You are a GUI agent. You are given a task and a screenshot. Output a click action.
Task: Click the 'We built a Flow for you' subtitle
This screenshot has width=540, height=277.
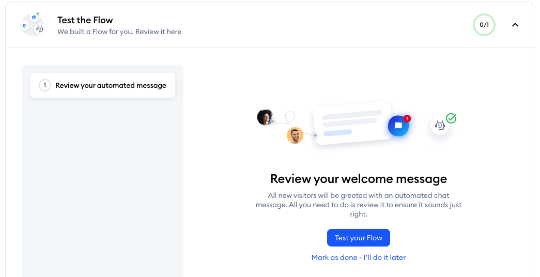pos(119,32)
